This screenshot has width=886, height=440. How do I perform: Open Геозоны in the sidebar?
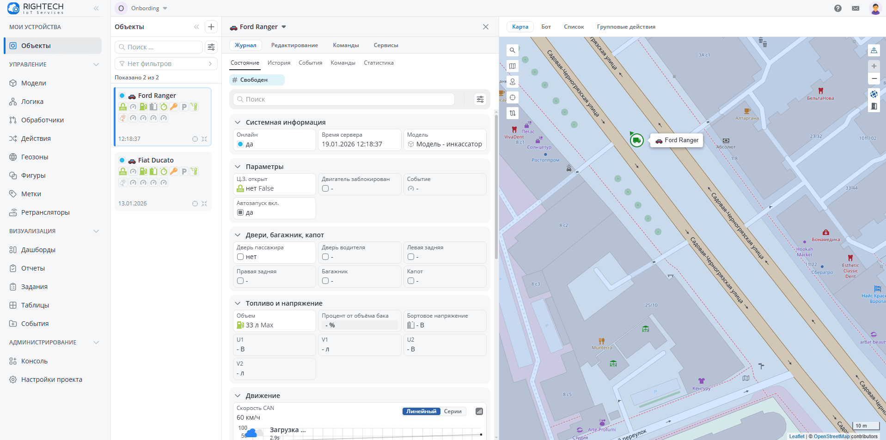pos(35,157)
